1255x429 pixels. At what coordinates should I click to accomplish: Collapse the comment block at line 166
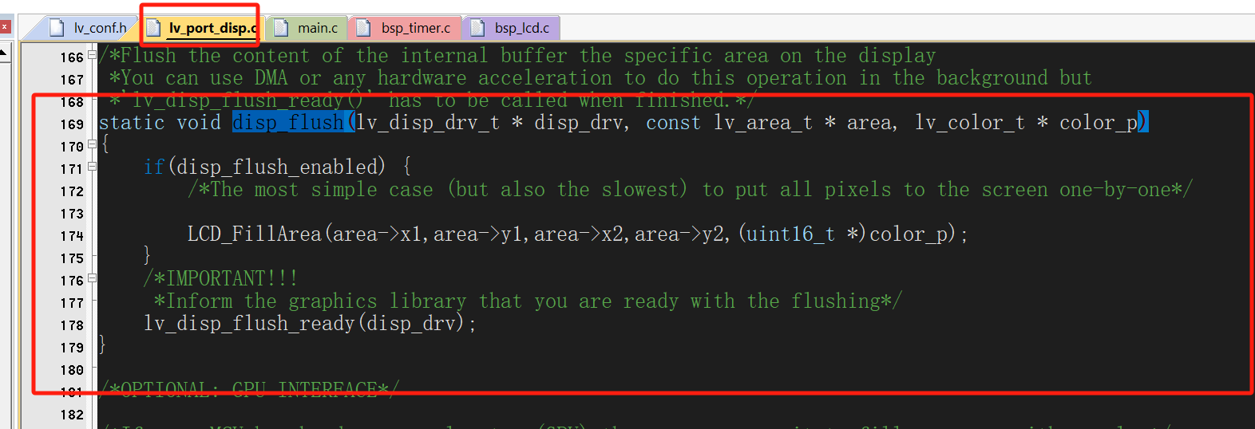[x=92, y=55]
